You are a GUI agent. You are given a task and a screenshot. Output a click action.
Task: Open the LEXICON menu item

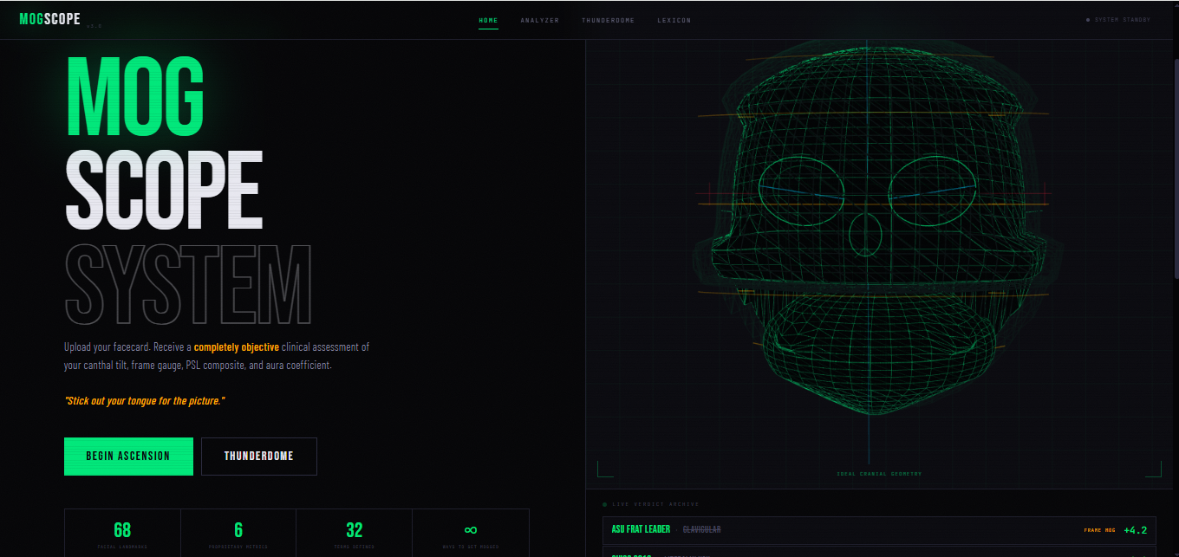pyautogui.click(x=674, y=19)
